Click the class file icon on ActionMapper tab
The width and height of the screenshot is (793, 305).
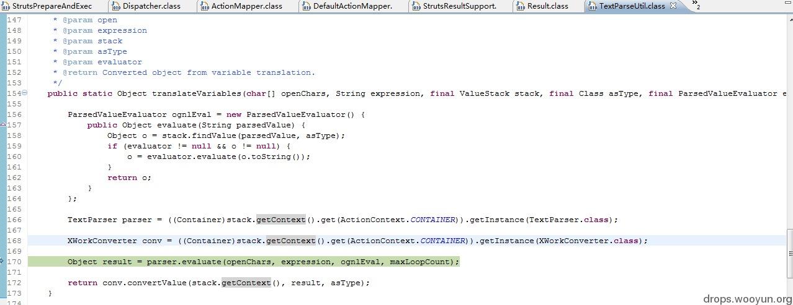[x=205, y=6]
